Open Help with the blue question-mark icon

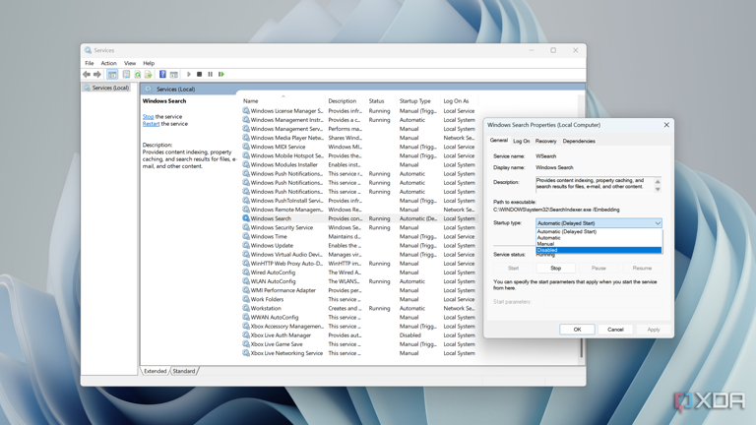(162, 74)
